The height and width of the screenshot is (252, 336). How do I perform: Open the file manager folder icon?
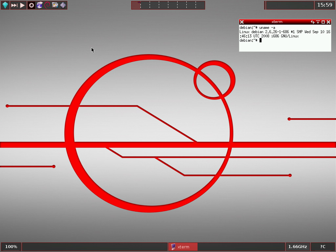click(55, 5)
